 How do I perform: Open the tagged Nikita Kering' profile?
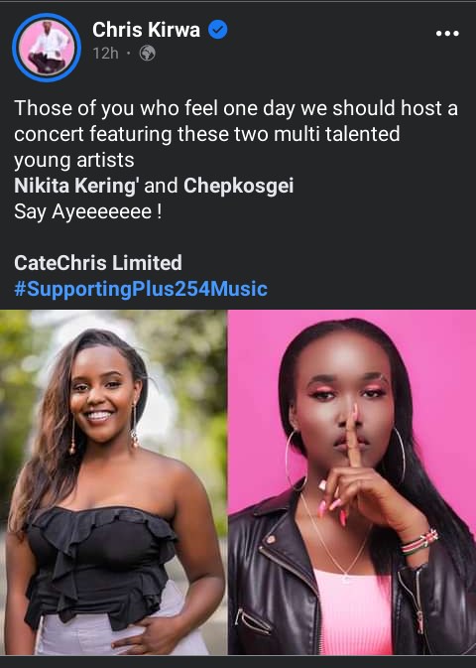click(76, 186)
